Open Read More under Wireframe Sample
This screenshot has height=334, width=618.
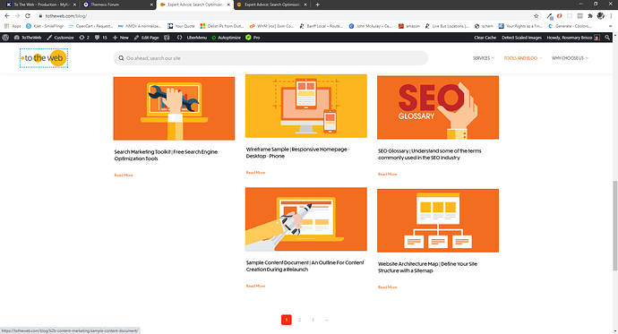255,173
